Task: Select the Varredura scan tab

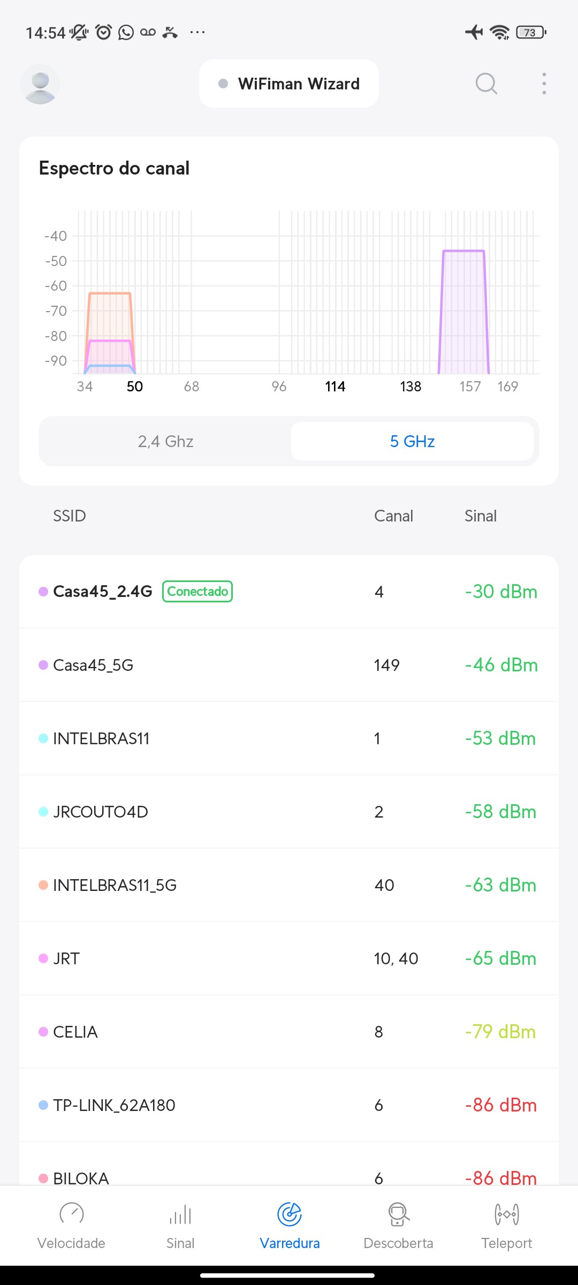Action: 290,1224
